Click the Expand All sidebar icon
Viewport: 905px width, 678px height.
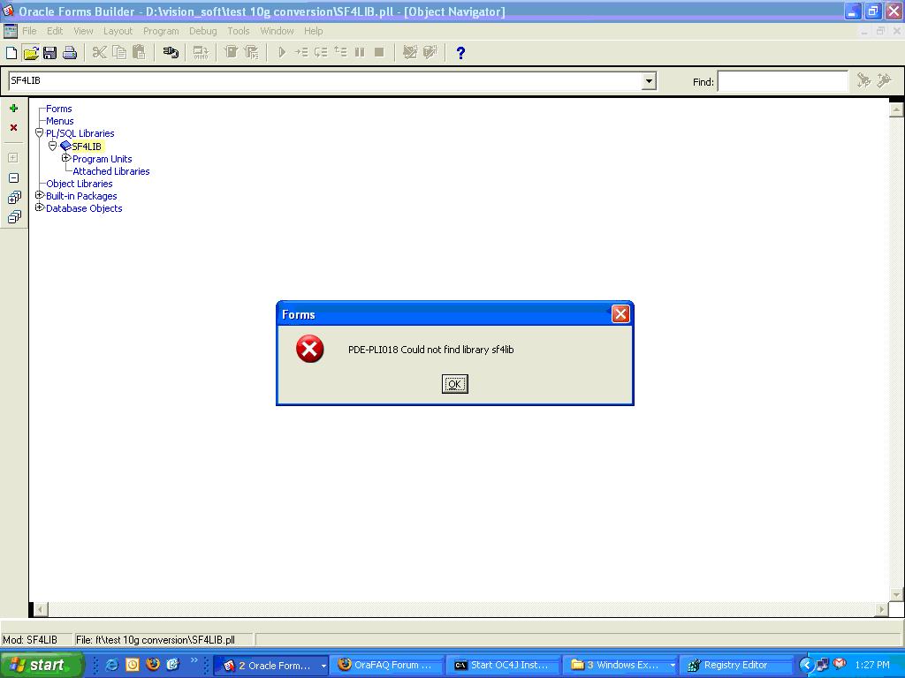14,198
